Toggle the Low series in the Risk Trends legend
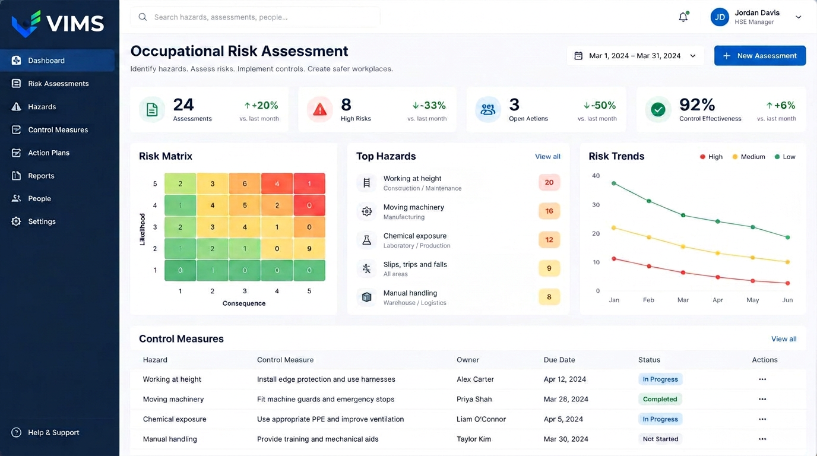The image size is (817, 456). pyautogui.click(x=785, y=157)
